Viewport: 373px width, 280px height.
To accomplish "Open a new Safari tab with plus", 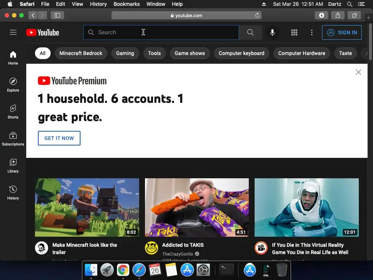I will click(368, 17).
